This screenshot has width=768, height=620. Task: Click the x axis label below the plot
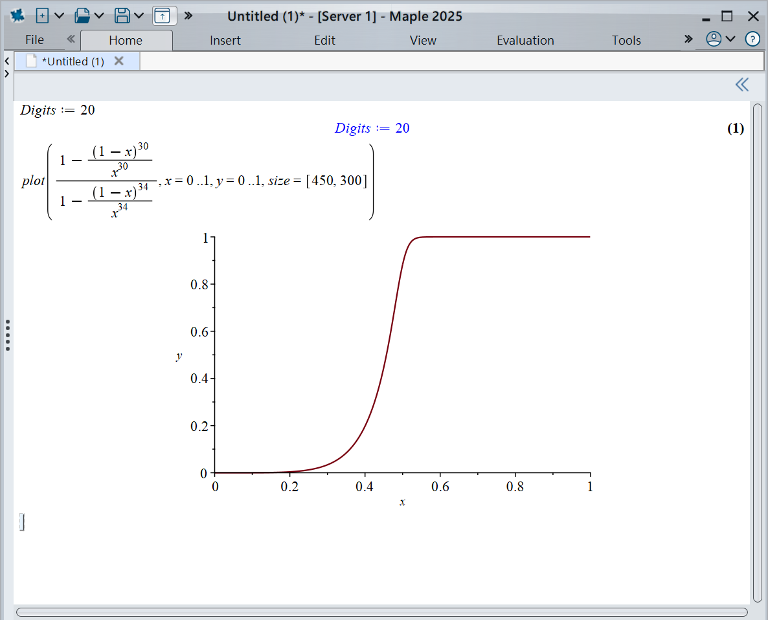(403, 502)
